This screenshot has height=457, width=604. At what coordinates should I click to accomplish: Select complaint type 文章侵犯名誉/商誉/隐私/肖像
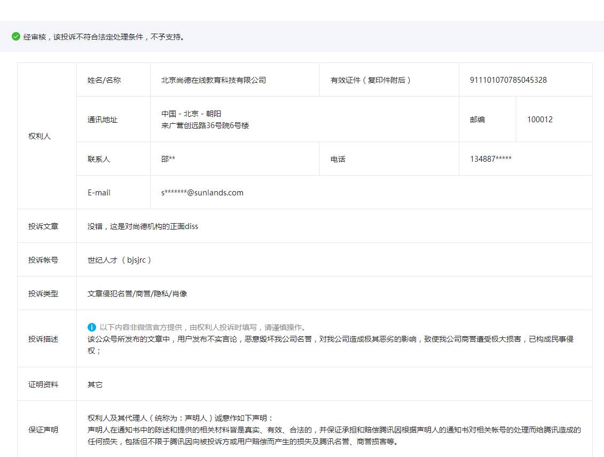tap(137, 294)
